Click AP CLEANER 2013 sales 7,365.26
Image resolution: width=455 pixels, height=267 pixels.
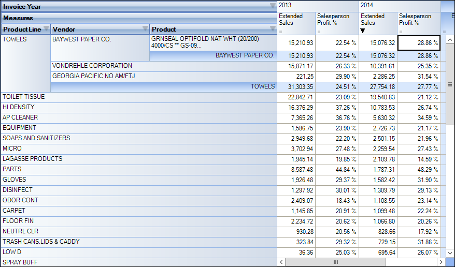point(296,118)
